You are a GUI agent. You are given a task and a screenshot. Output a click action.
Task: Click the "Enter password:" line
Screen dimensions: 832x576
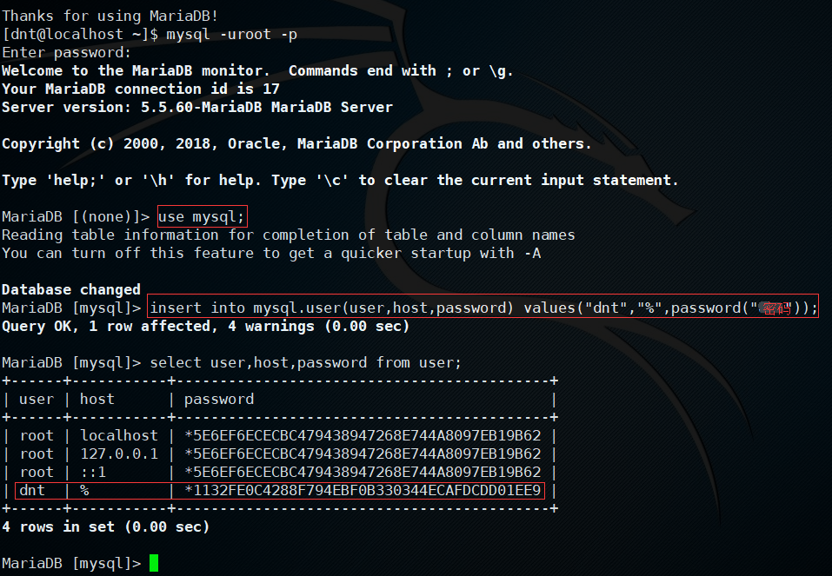pyautogui.click(x=67, y=52)
